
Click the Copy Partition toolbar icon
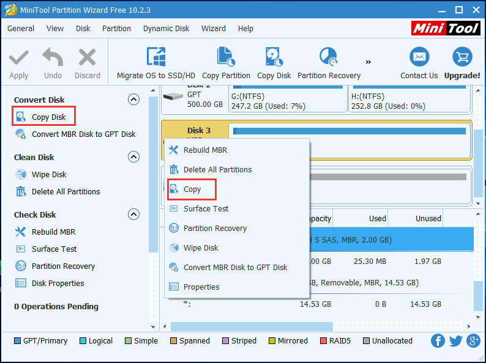click(226, 57)
